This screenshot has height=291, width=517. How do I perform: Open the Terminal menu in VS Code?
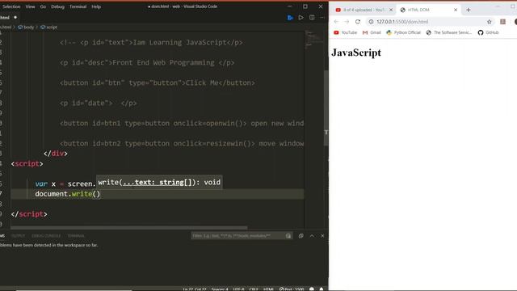click(x=78, y=6)
